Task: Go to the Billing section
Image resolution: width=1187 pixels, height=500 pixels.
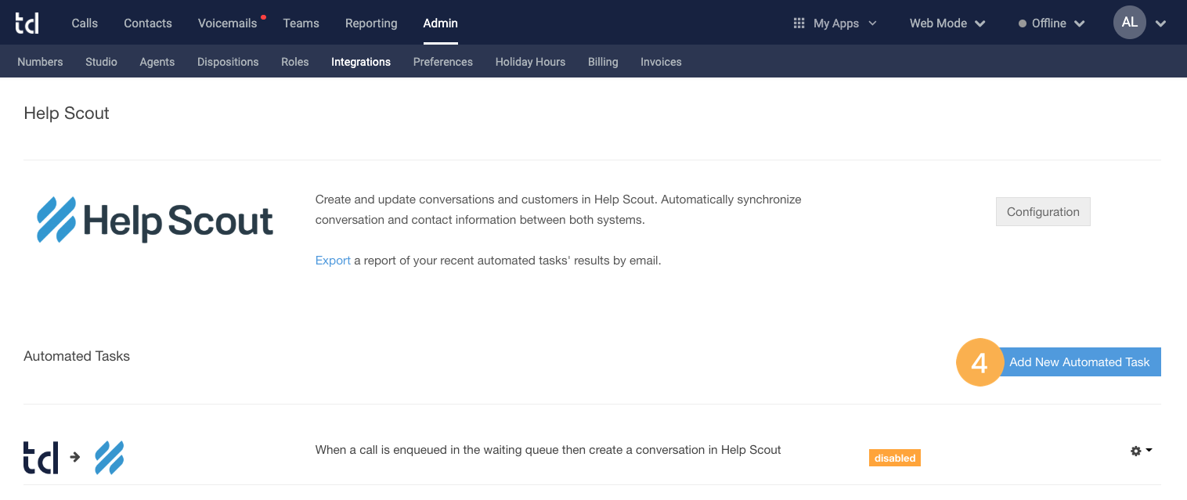Action: click(x=603, y=62)
